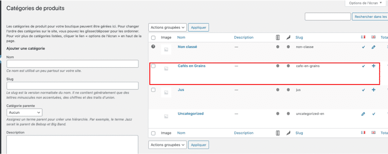Viewport: 388px width, 154px height.
Task: Add English translation for Jus
Action: coord(373,90)
